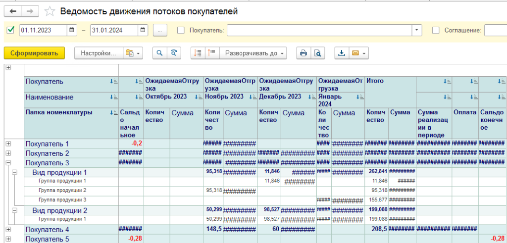Save report with download icon

pos(342,53)
